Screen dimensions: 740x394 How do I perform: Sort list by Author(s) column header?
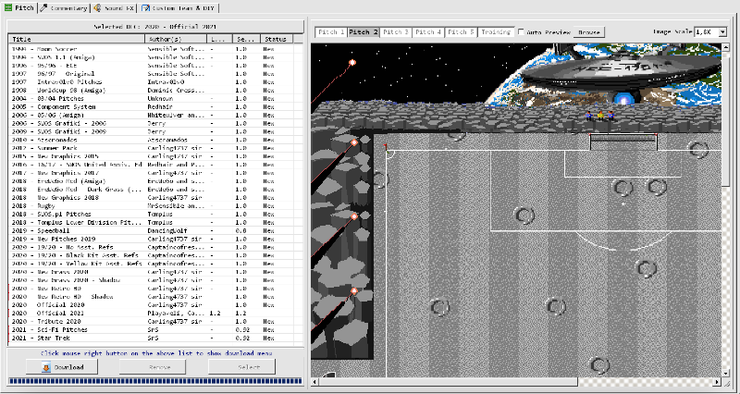(176, 40)
